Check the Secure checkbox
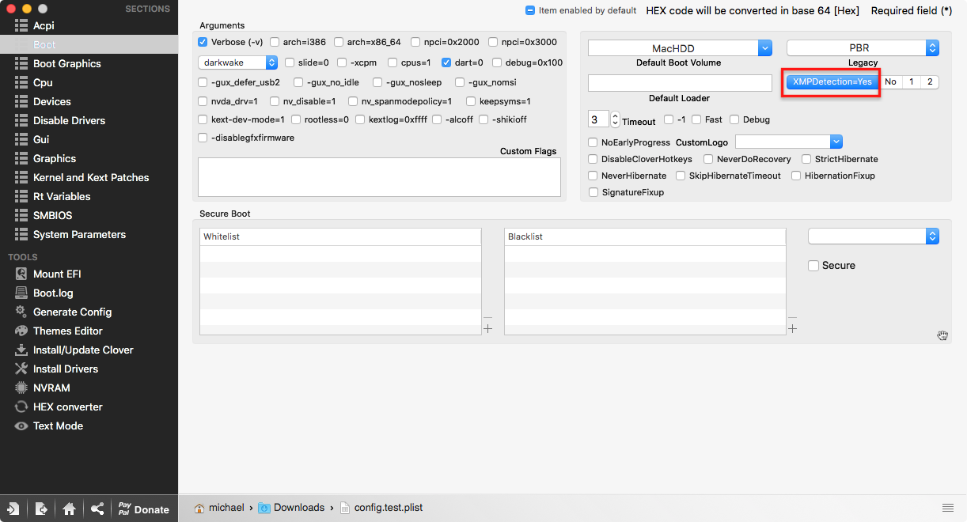The height and width of the screenshot is (522, 967). [813, 266]
